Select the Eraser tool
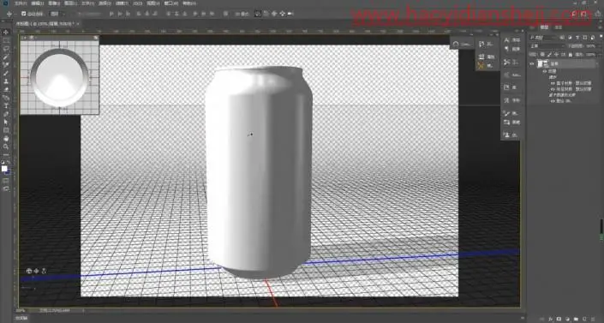The height and width of the screenshot is (323, 604). click(x=6, y=89)
